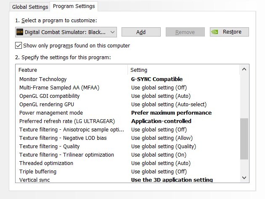Open MFAA Use global setting (Off) value
This screenshot has height=199, width=265.
[x=159, y=87]
